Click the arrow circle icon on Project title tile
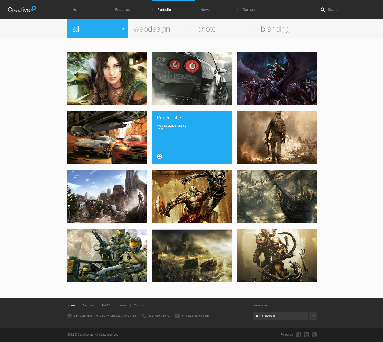 tap(159, 156)
